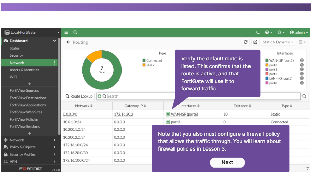Viewport: 314px width, 175px height.
Task: Open FortiView Destinations
Action: tap(28, 98)
